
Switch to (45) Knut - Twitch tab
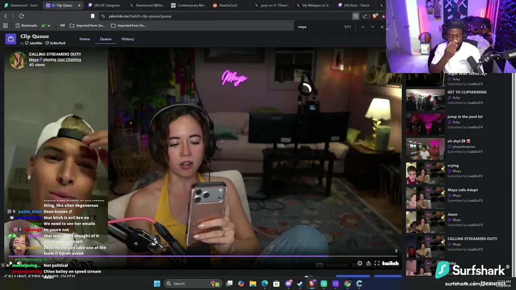355,5
